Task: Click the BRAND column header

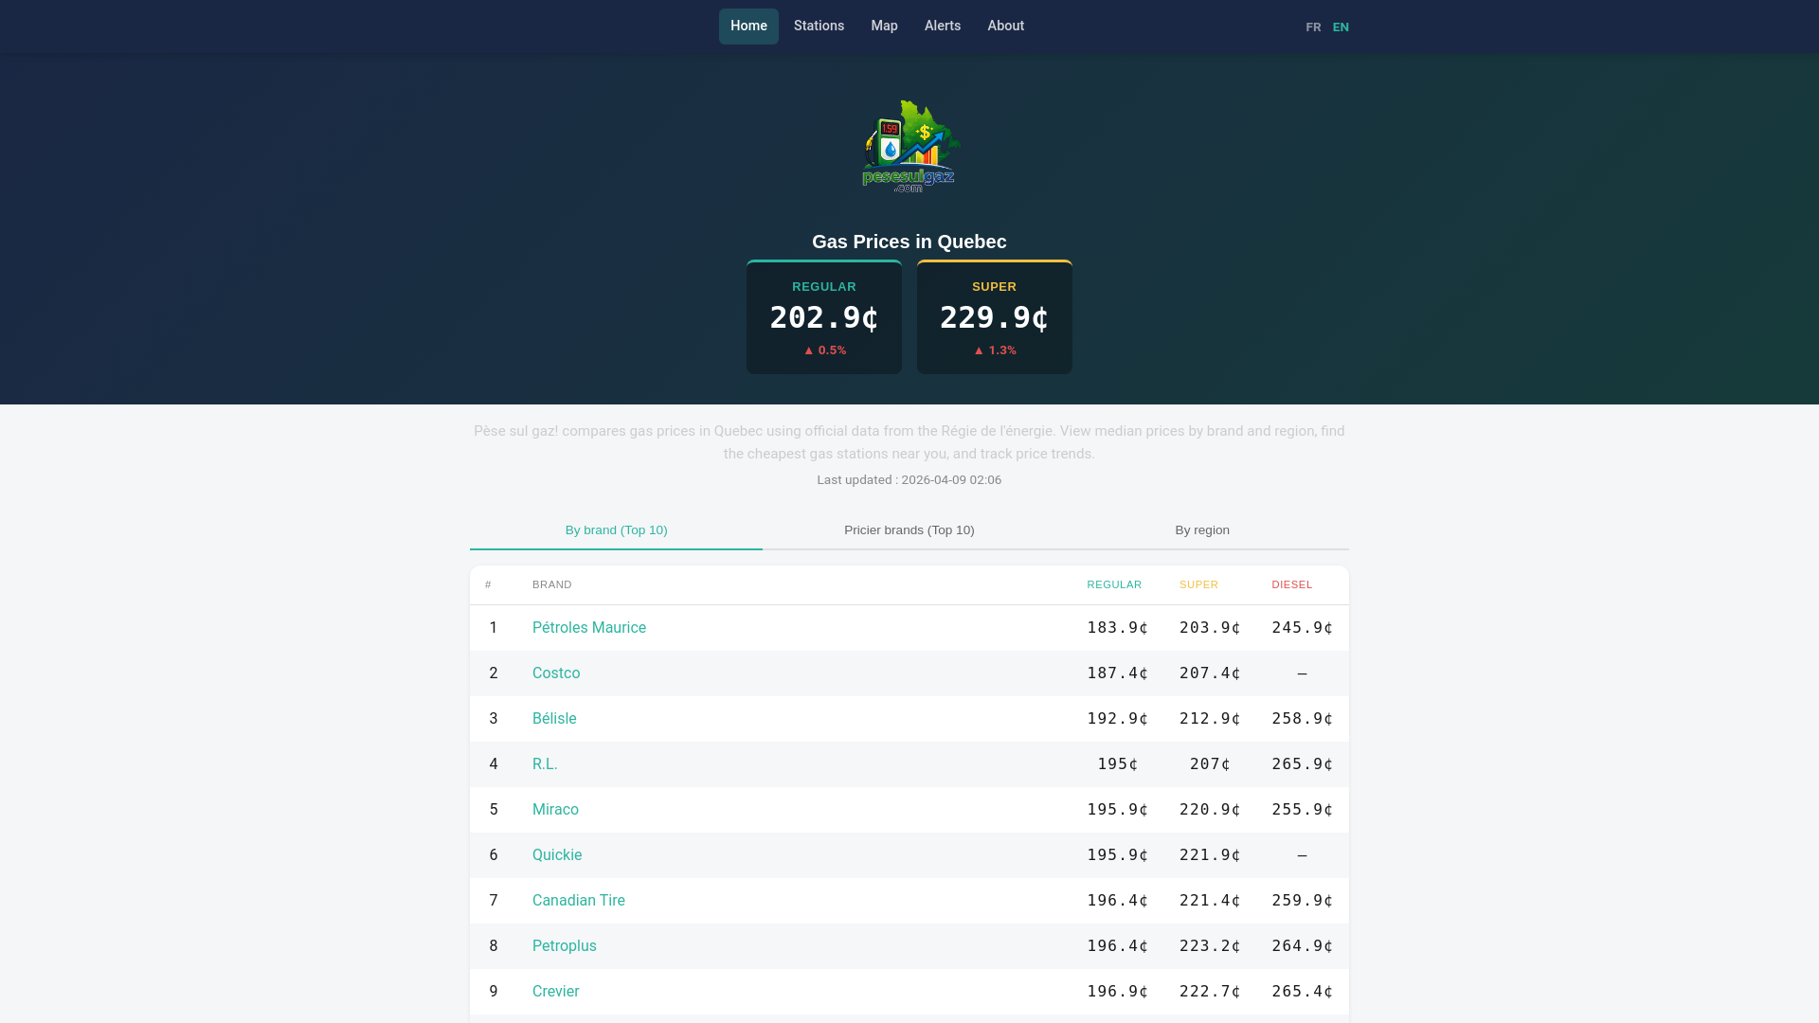Action: click(x=552, y=585)
